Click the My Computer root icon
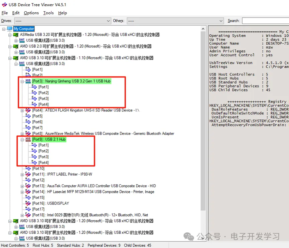Image resolution: width=289 pixels, height=248 pixels. coord(10,29)
